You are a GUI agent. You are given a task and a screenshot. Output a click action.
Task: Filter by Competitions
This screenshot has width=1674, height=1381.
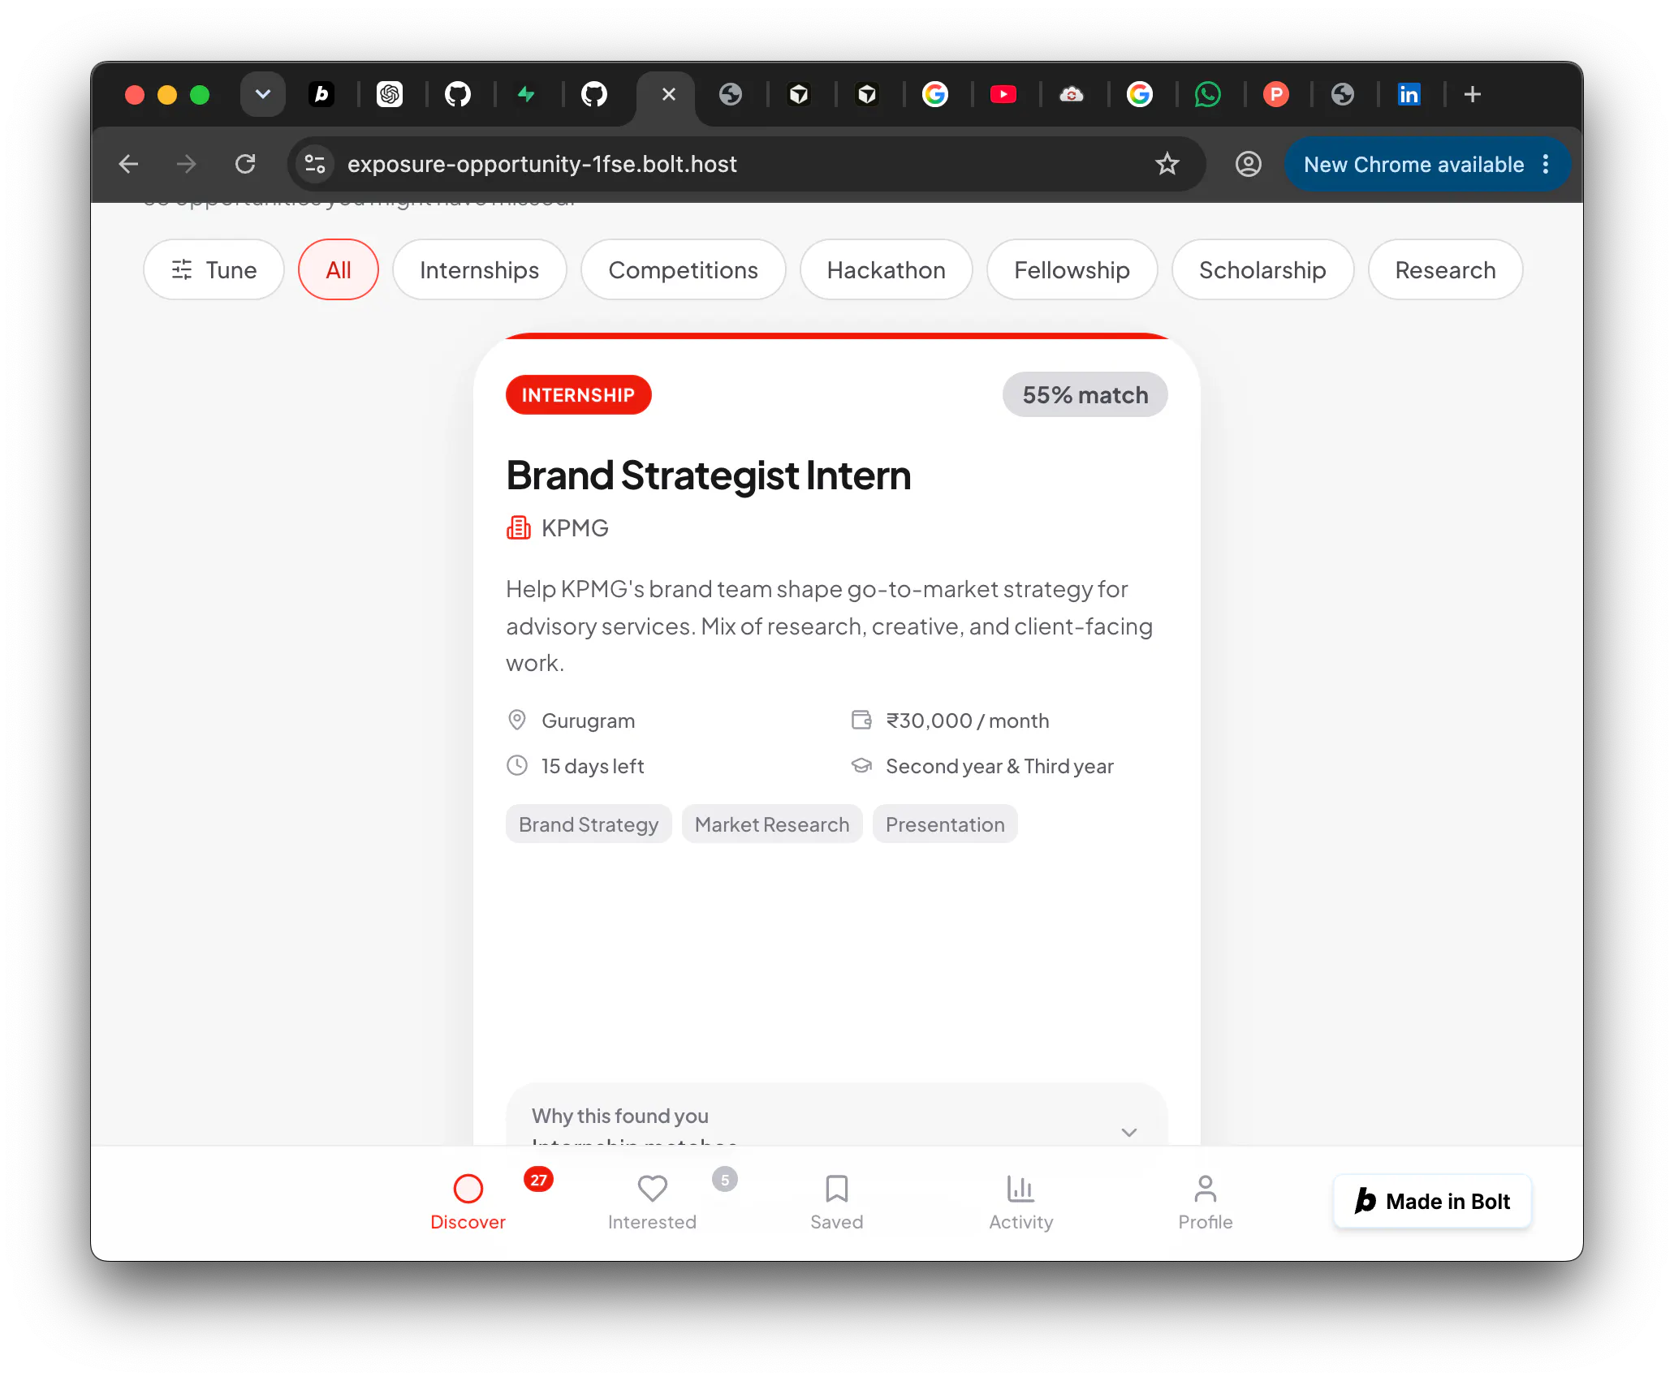tap(684, 270)
